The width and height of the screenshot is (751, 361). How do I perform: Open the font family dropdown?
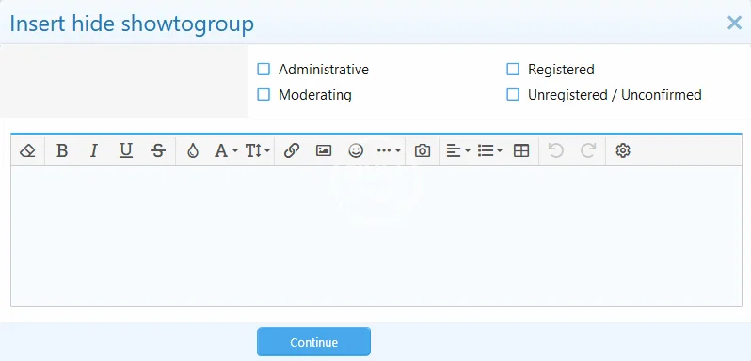pos(226,151)
